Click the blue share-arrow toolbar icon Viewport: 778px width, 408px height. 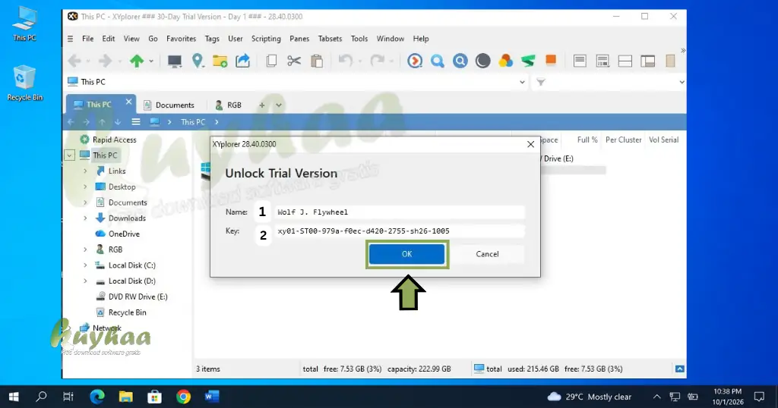click(242, 61)
